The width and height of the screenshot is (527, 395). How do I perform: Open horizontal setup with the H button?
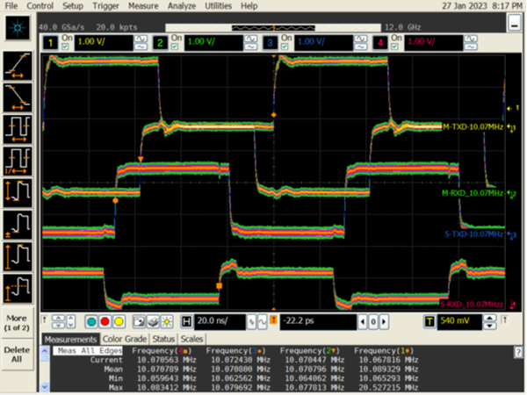click(x=186, y=322)
